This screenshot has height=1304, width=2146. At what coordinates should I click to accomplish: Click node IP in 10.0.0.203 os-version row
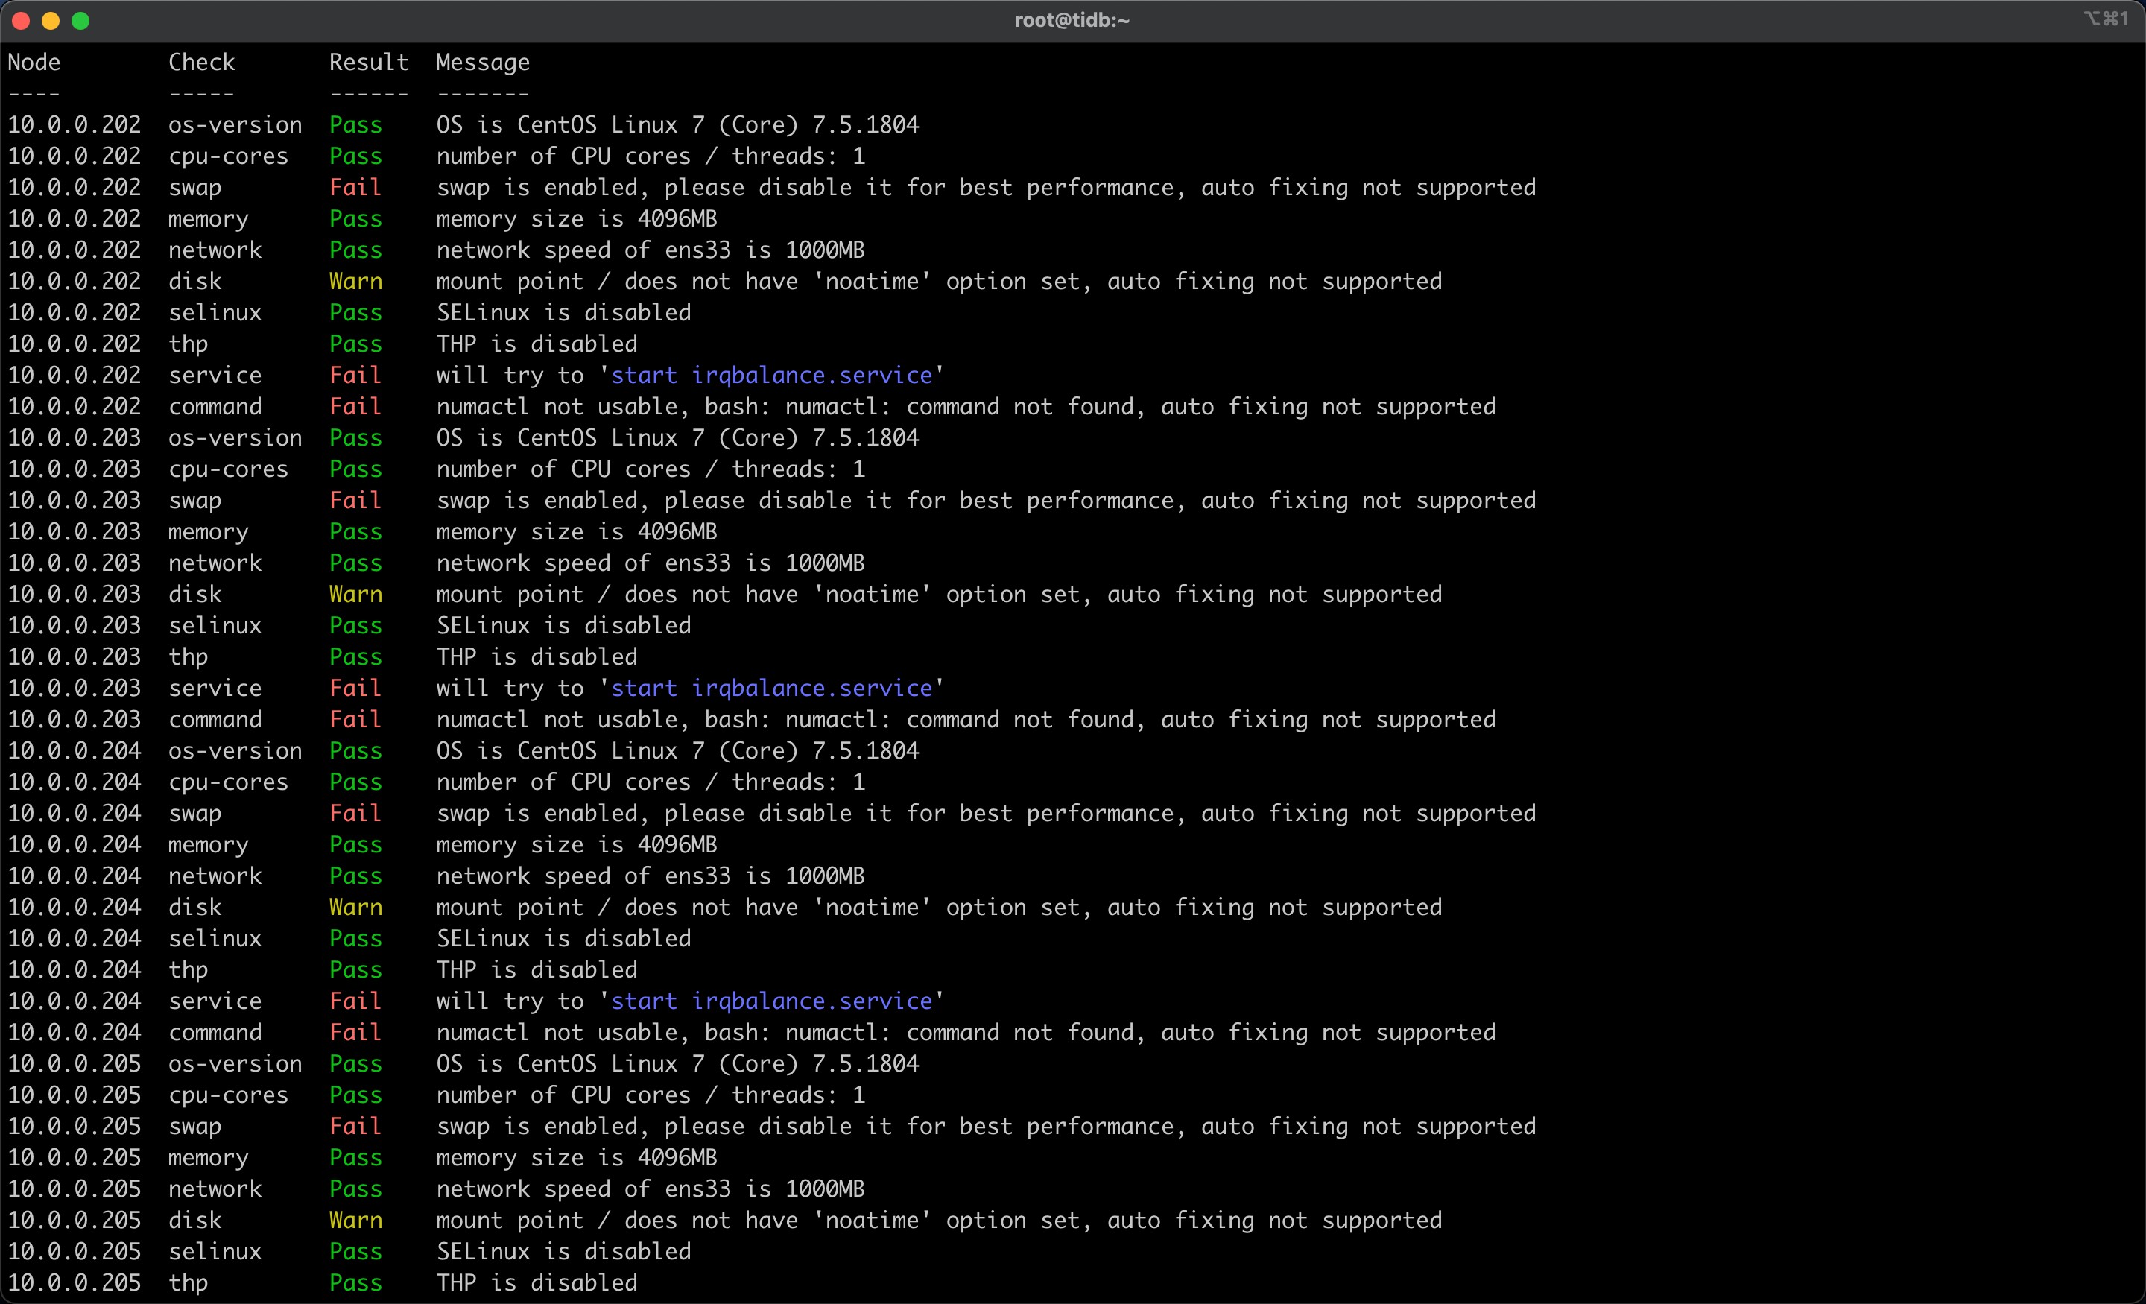[74, 438]
